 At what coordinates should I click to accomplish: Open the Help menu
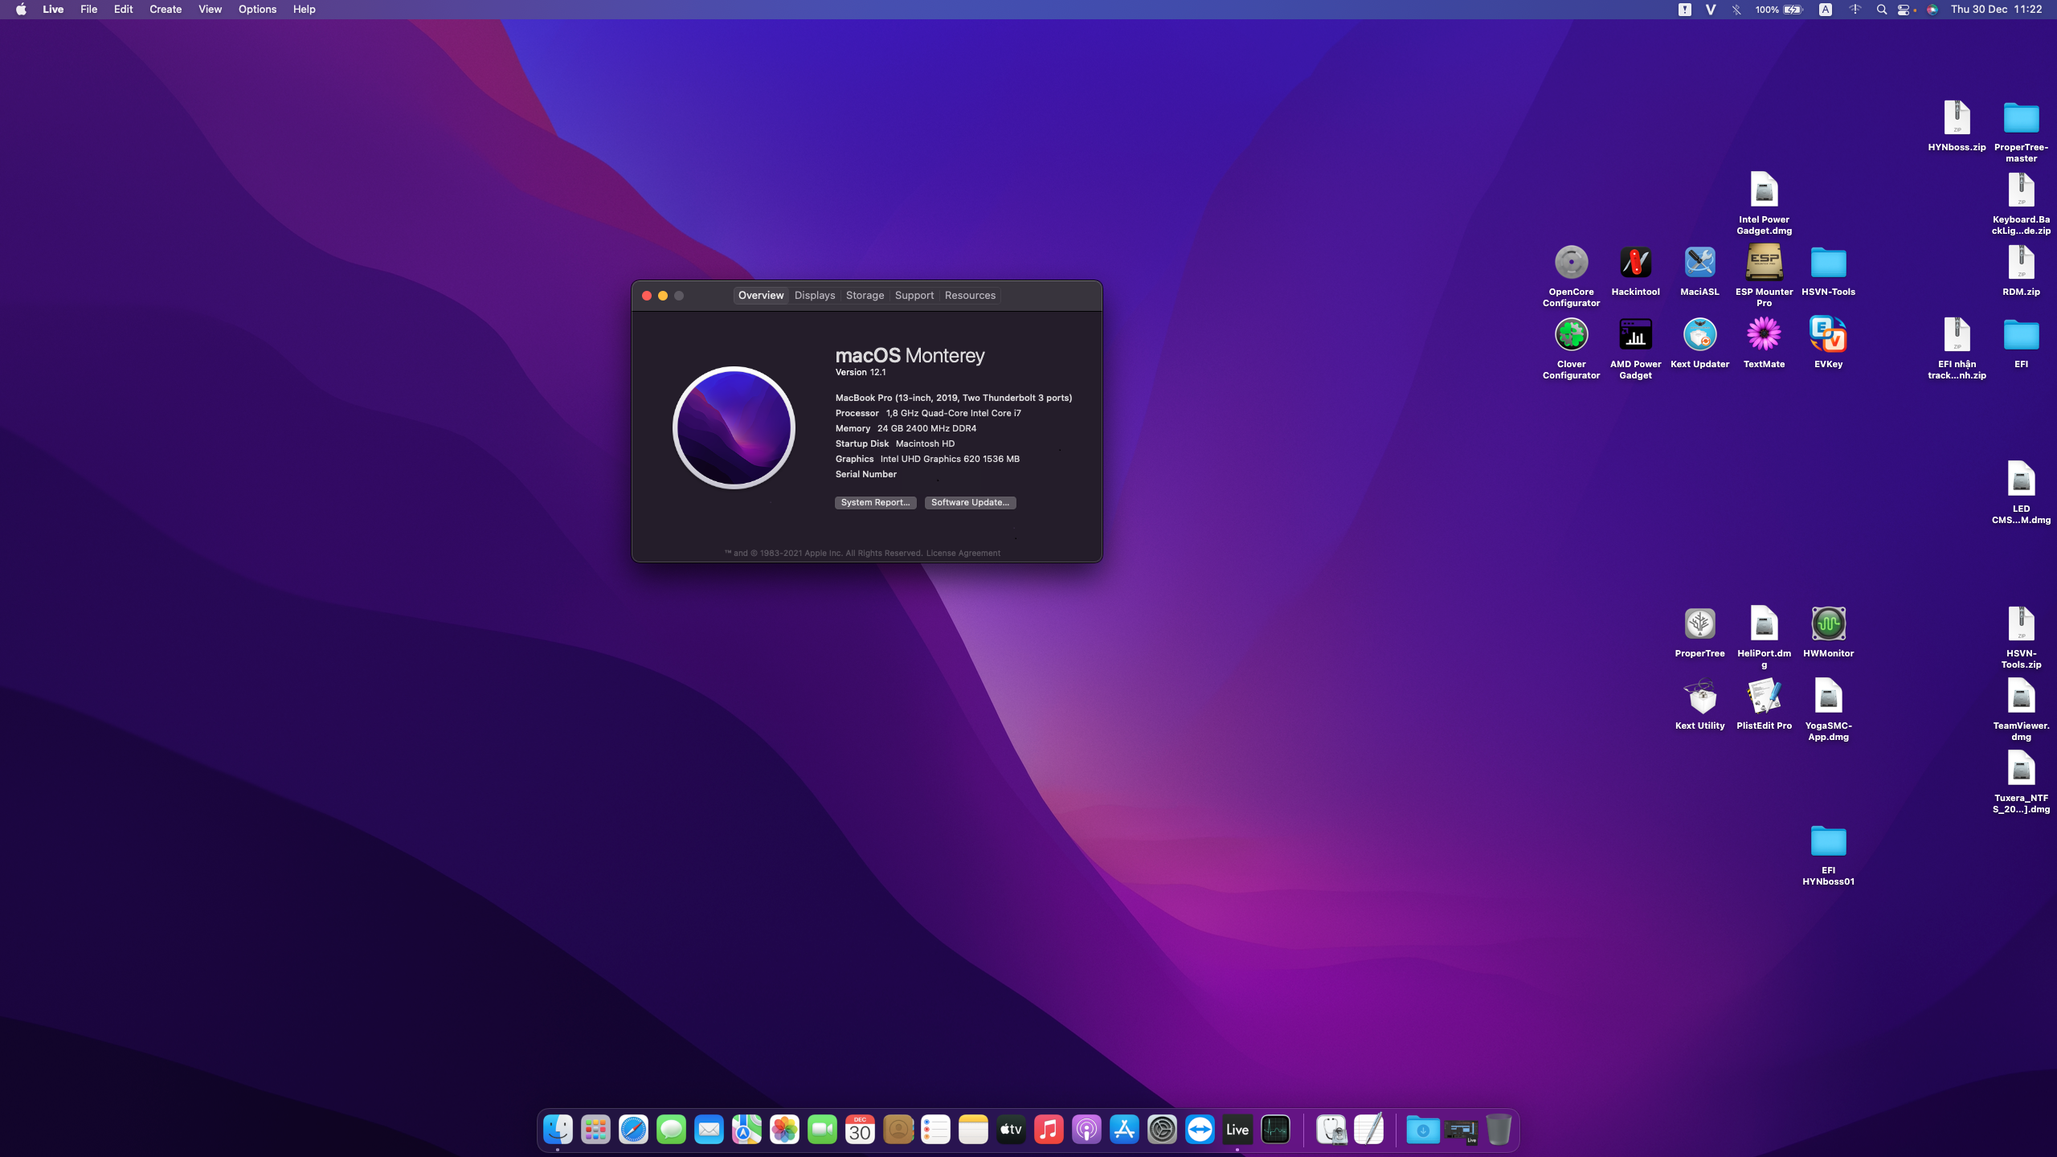(x=304, y=10)
